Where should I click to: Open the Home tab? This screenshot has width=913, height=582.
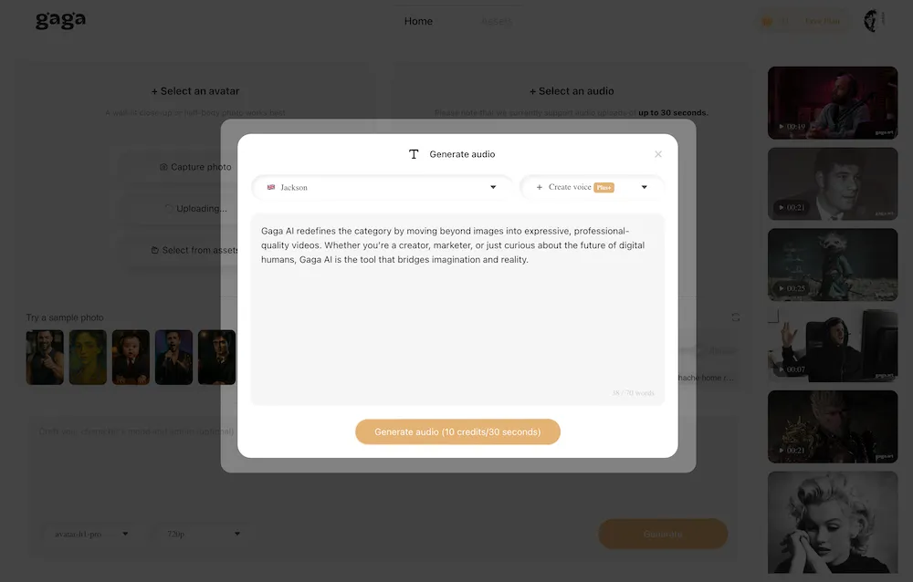[x=418, y=21]
